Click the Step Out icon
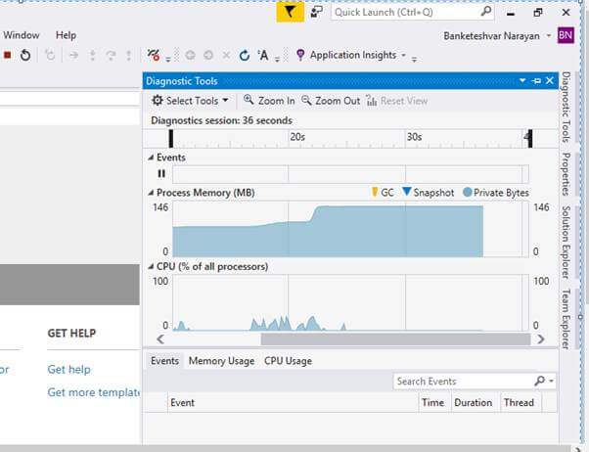 [x=129, y=56]
